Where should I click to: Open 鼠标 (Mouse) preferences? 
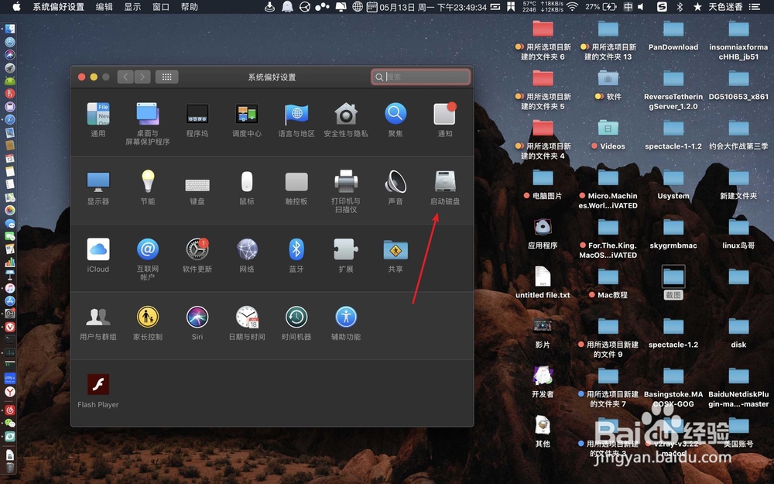click(247, 181)
